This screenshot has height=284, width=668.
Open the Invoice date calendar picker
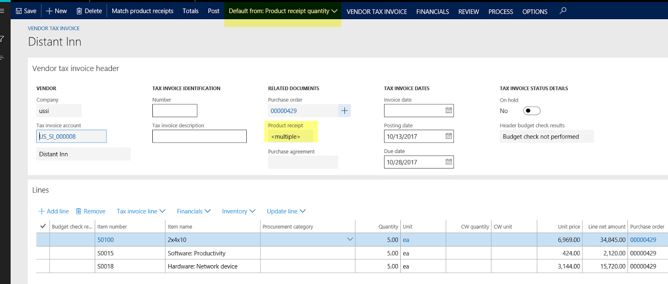pos(449,111)
